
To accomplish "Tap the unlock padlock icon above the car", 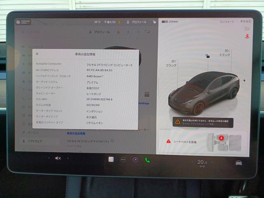I will [207, 56].
